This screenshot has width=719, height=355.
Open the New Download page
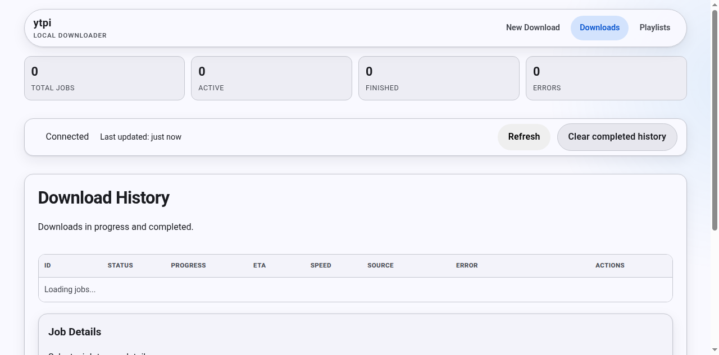533,27
